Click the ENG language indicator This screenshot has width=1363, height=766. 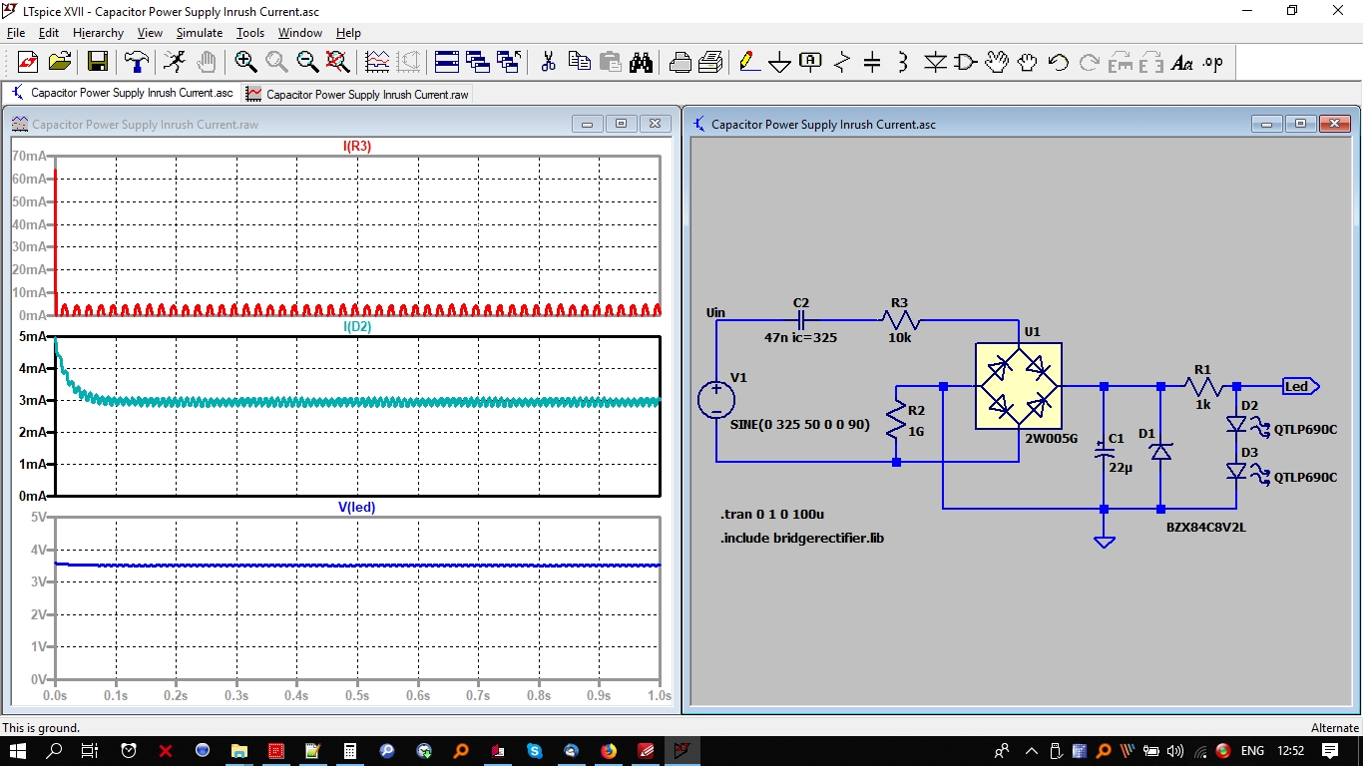[1252, 750]
